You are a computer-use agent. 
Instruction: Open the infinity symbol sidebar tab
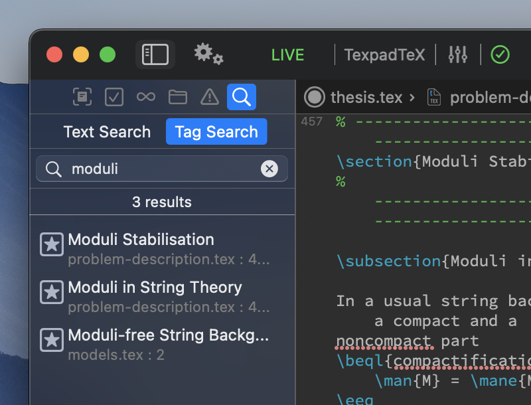pos(146,97)
